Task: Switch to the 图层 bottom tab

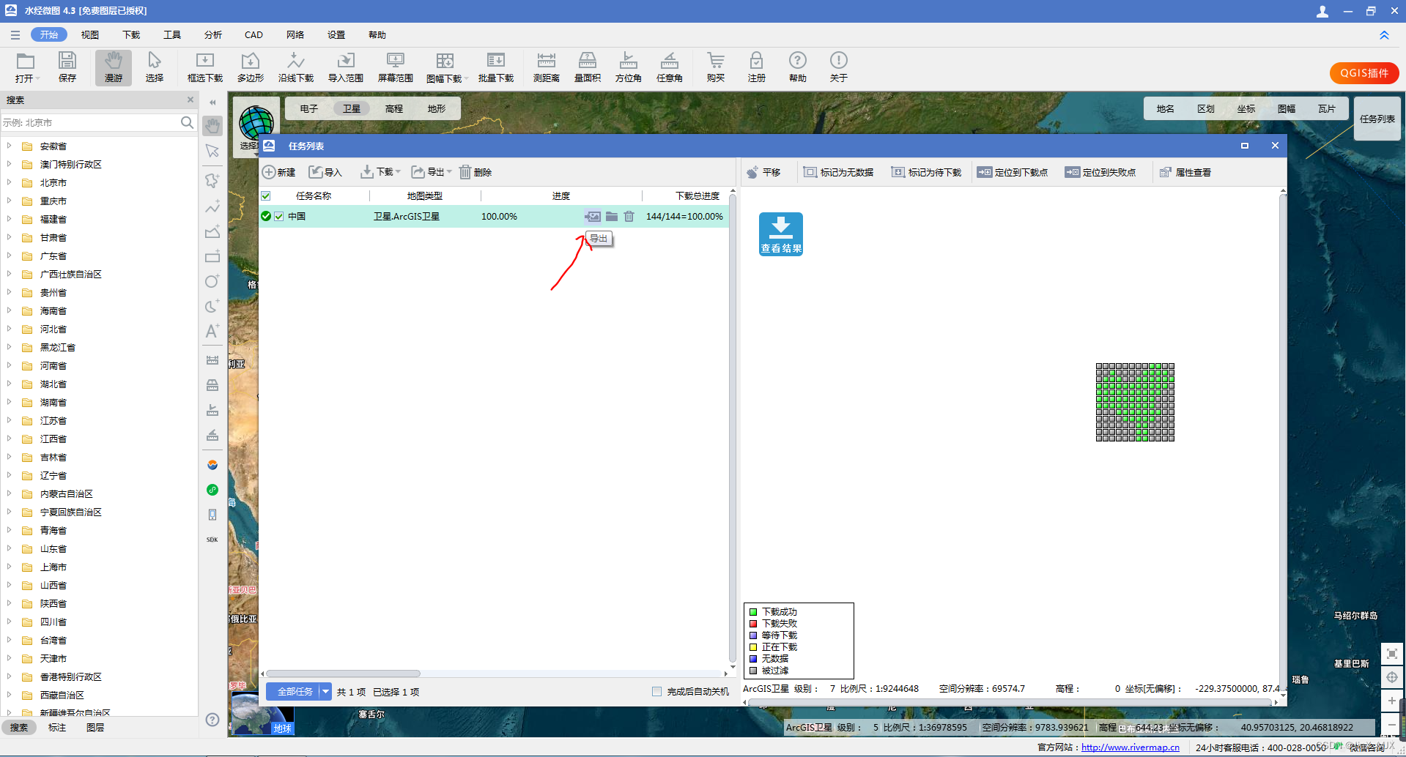Action: tap(95, 727)
